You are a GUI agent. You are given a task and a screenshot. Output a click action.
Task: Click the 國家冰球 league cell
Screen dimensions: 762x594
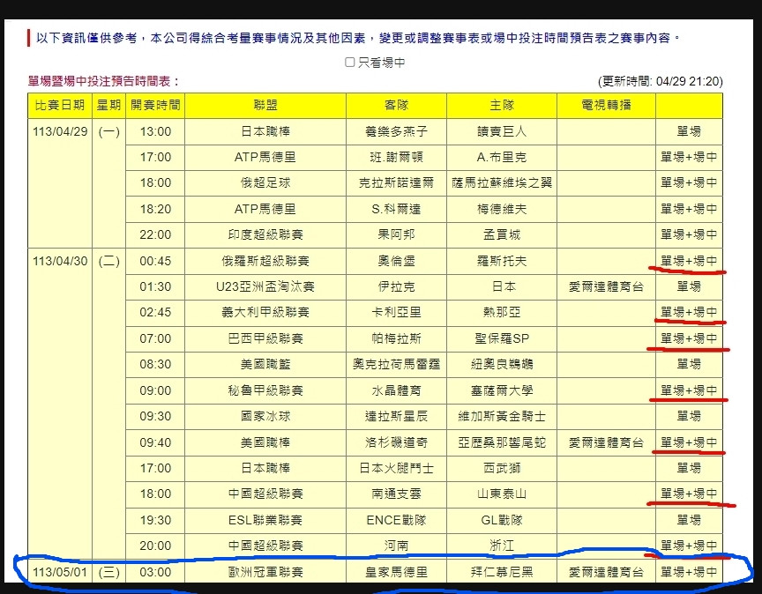[x=265, y=417]
